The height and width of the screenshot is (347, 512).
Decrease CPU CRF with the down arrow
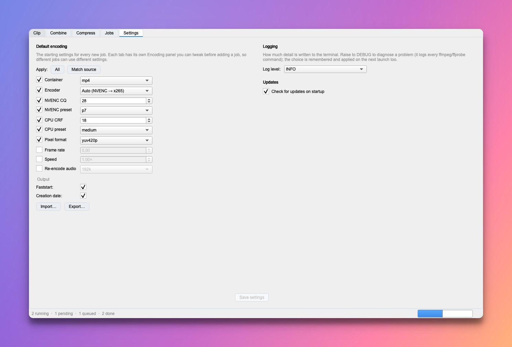tap(149, 122)
